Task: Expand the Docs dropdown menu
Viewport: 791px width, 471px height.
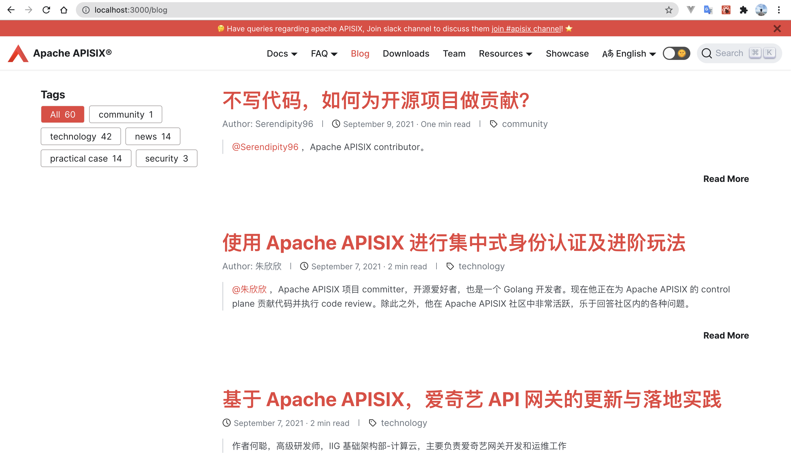Action: coord(282,54)
